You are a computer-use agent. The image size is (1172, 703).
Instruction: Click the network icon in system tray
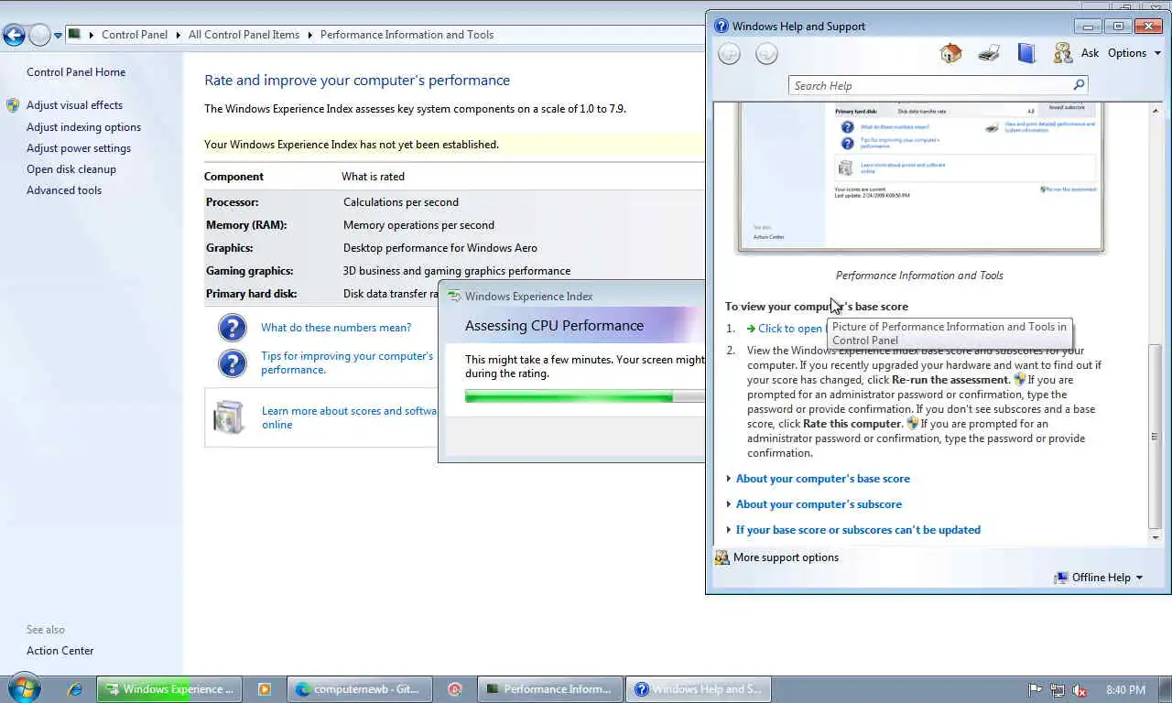click(x=1058, y=690)
